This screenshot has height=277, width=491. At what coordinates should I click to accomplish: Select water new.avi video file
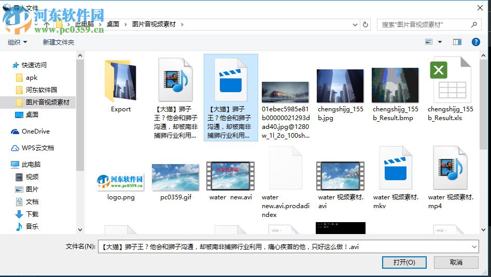click(231, 181)
